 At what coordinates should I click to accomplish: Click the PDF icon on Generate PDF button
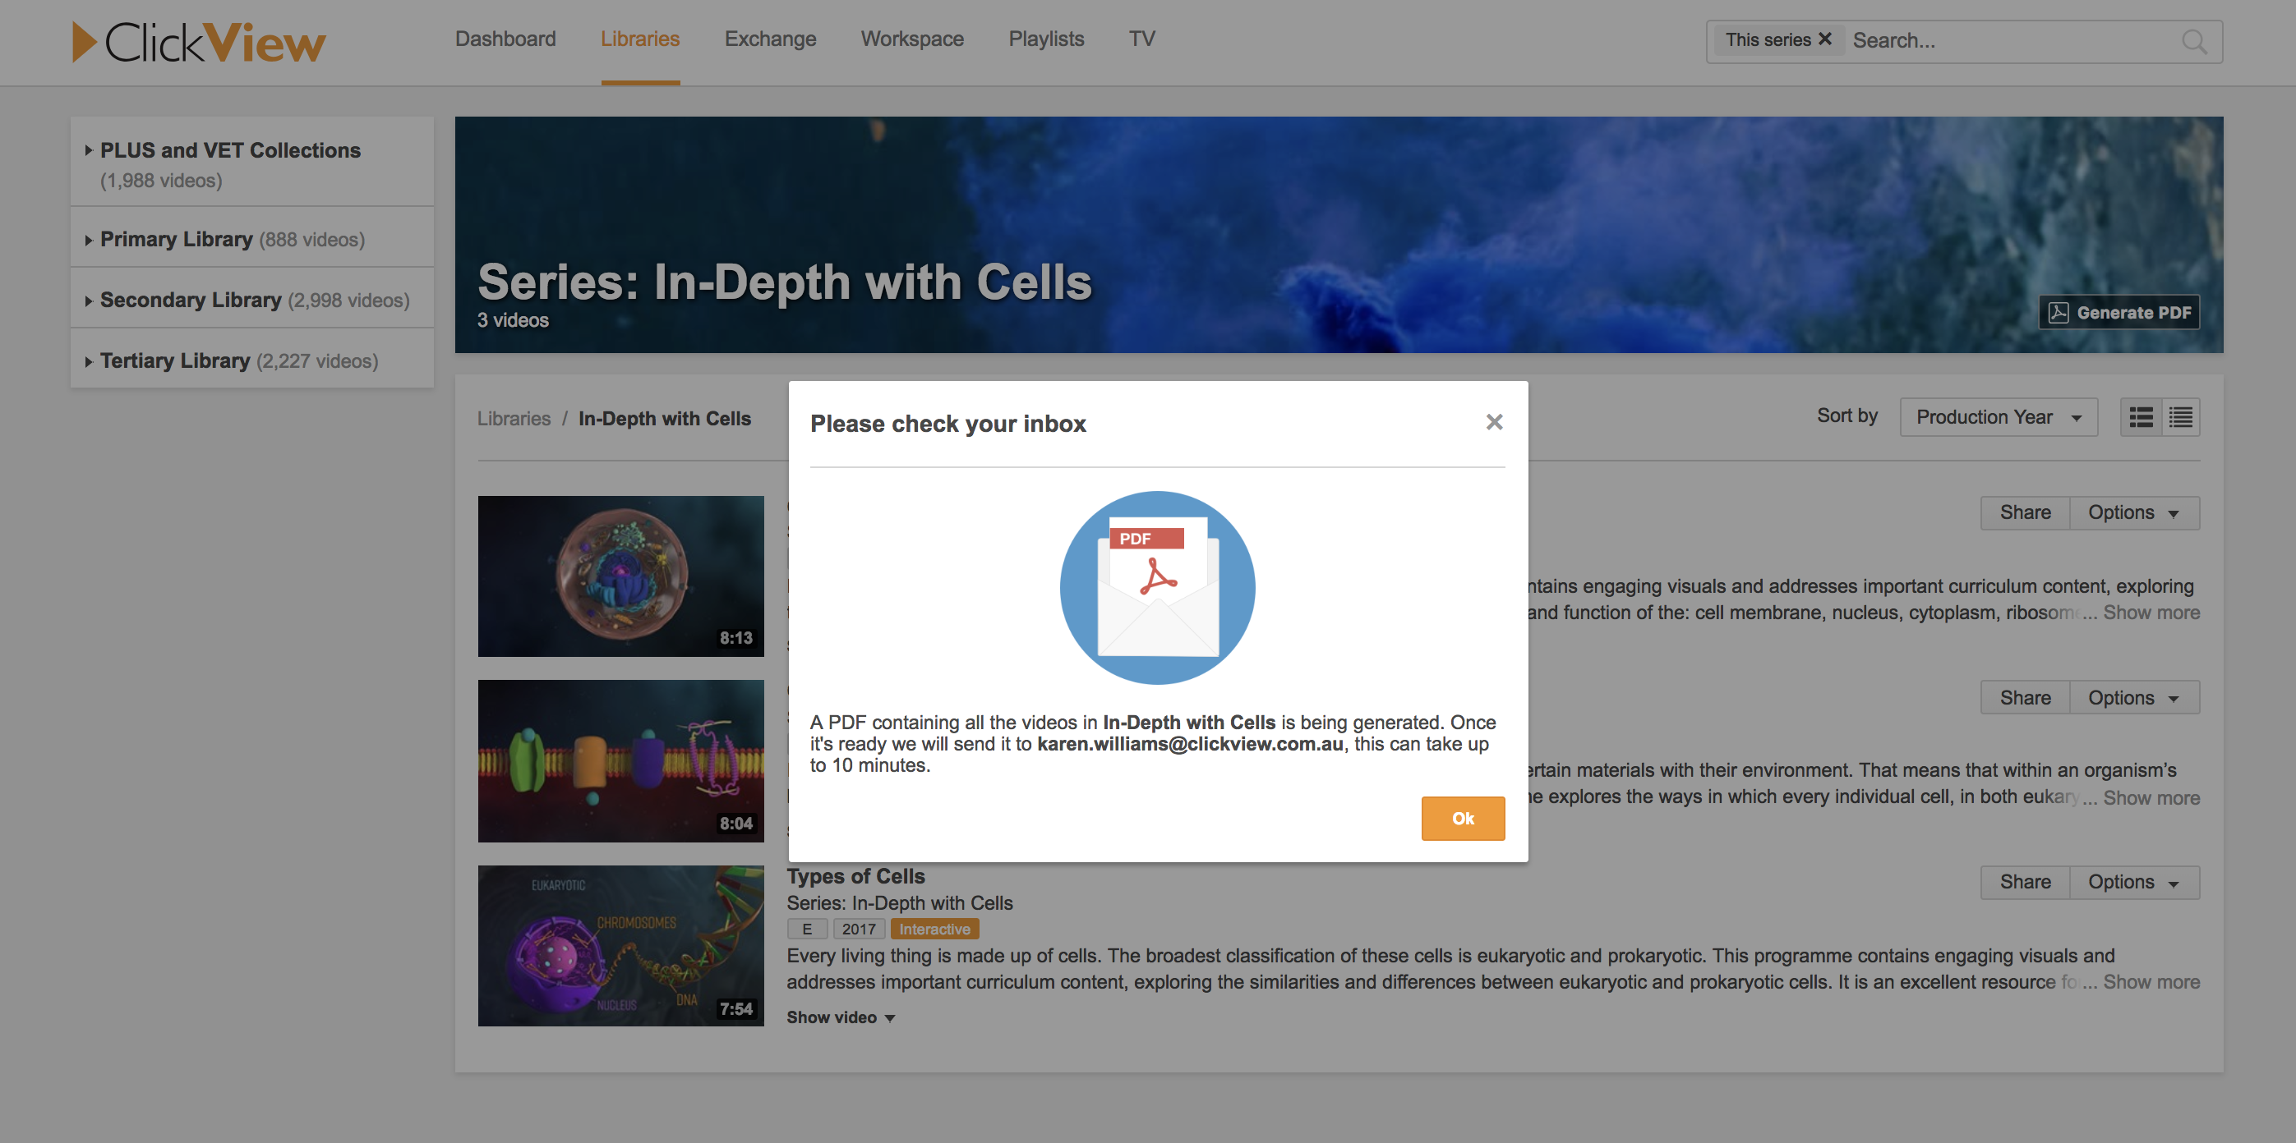[2060, 312]
